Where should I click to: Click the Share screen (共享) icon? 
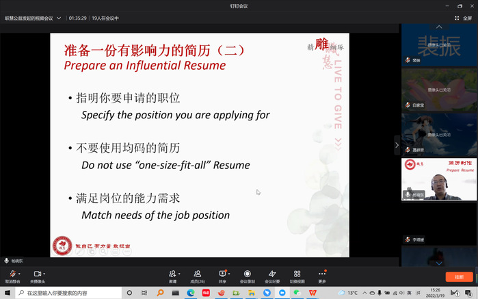click(222, 274)
